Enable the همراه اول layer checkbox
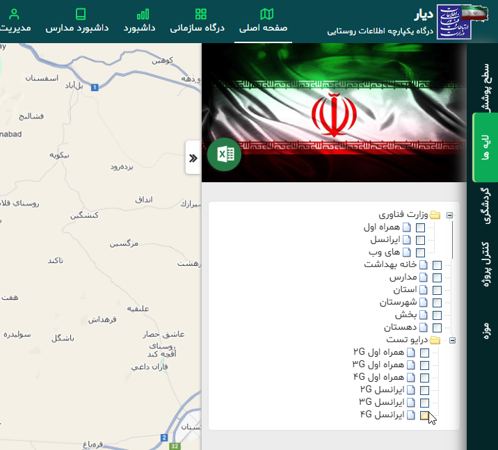 point(420,227)
